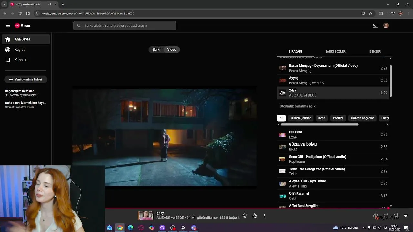Select the Bilinen Şarkılar chip
The width and height of the screenshot is (413, 232).
(301, 118)
